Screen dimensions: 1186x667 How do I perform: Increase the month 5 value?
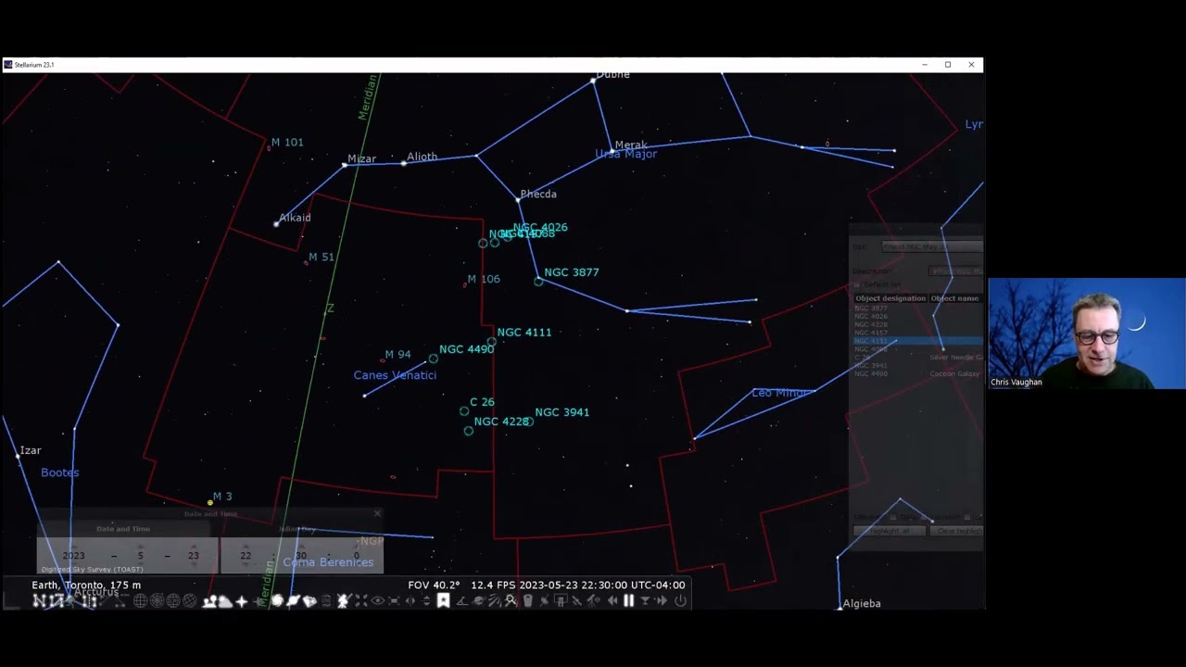coord(141,546)
